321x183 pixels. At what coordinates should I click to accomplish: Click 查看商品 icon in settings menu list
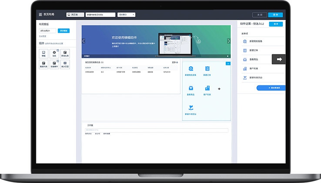pos(245,60)
